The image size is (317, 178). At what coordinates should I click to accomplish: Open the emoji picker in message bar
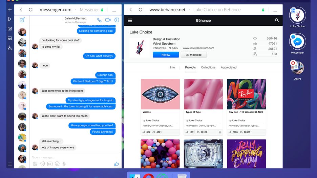[57, 164]
